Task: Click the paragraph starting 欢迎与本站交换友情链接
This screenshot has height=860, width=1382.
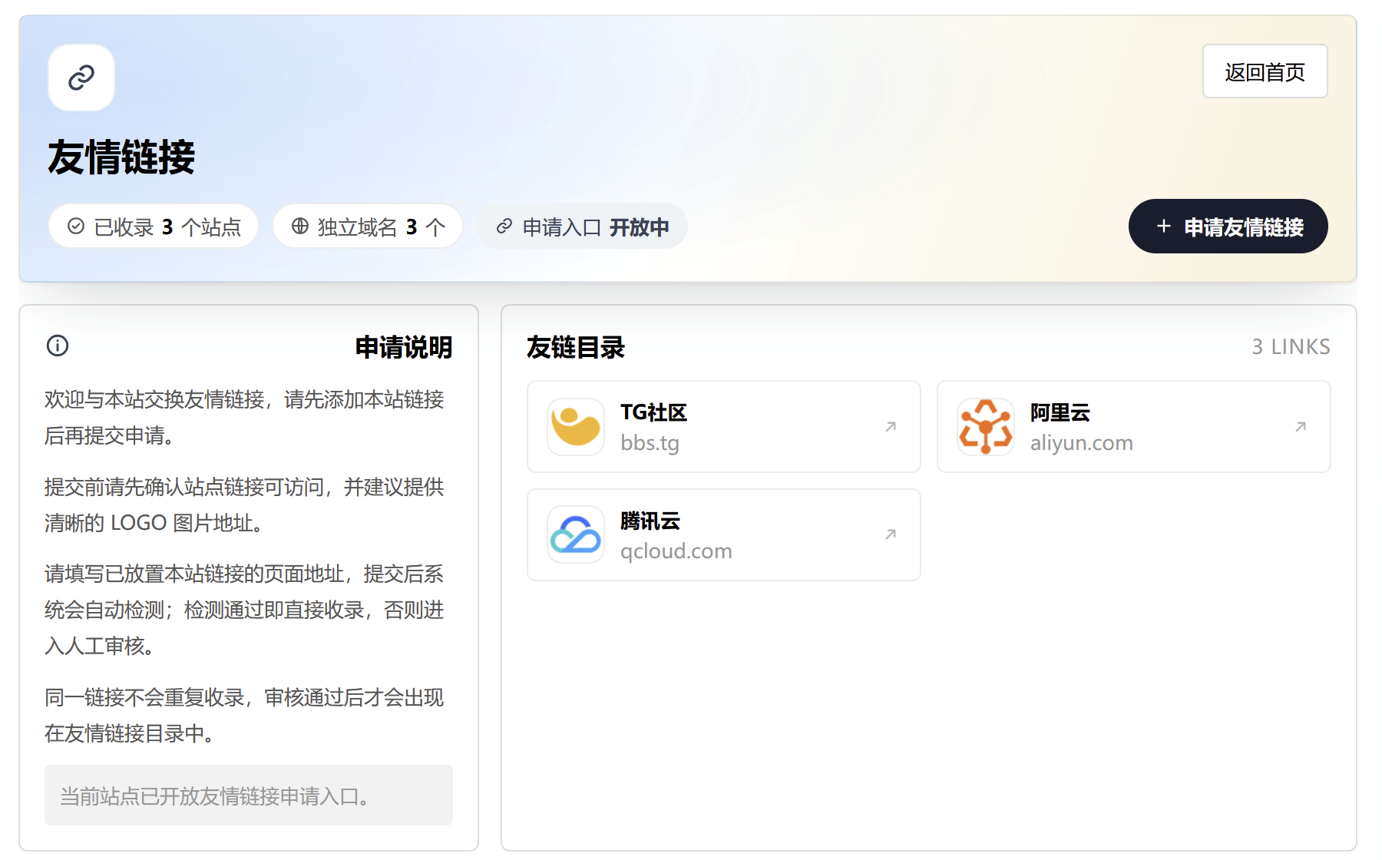Action: tap(244, 417)
